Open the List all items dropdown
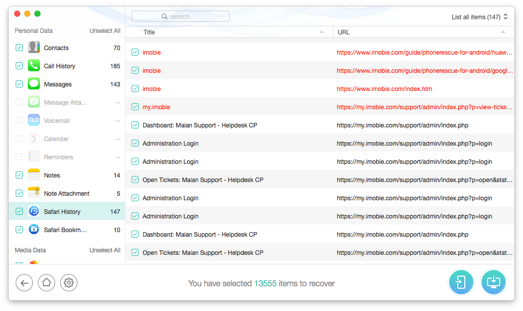This screenshot has width=523, height=311. pos(479,17)
